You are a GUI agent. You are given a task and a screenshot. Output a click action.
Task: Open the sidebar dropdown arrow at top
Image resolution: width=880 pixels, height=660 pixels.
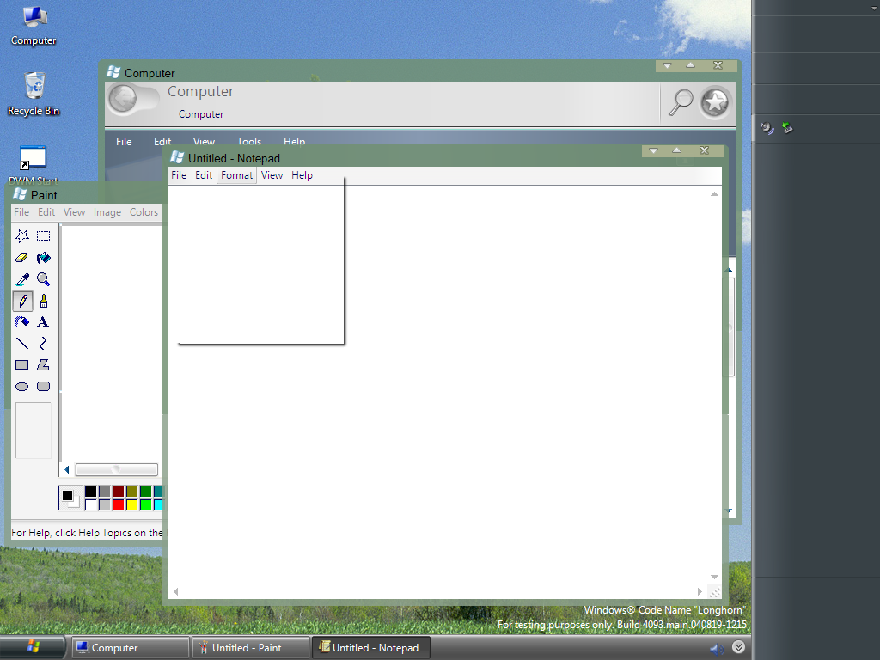(874, 8)
